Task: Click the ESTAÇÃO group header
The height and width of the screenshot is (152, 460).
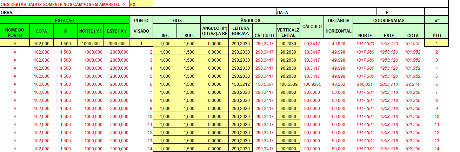Action: coord(65,20)
